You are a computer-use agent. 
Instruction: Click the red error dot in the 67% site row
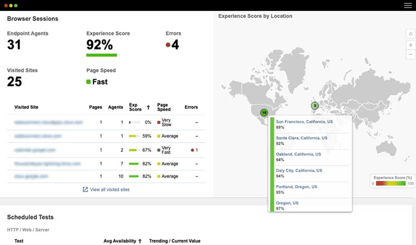192,150
